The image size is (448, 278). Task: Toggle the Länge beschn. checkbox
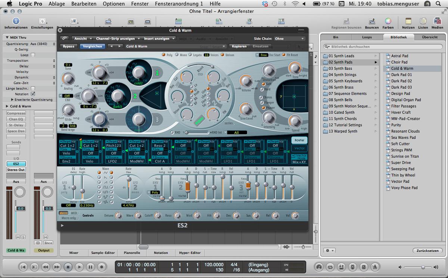[x=33, y=89]
